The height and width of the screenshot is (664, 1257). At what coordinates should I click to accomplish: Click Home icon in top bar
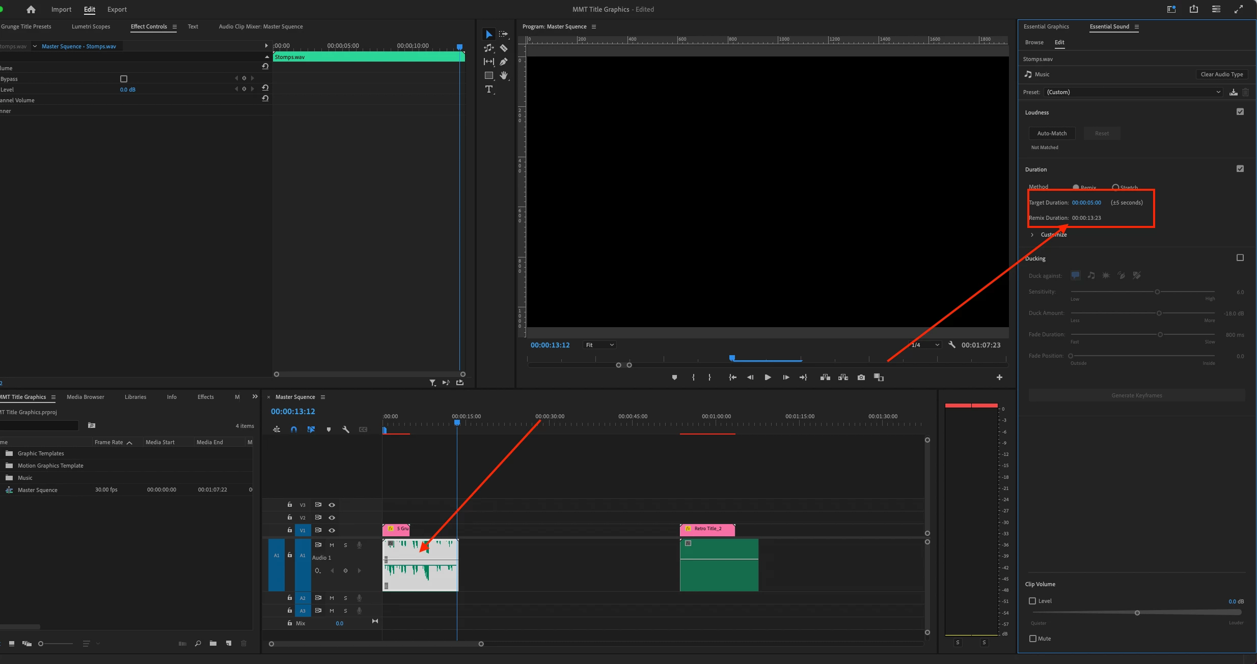31,9
